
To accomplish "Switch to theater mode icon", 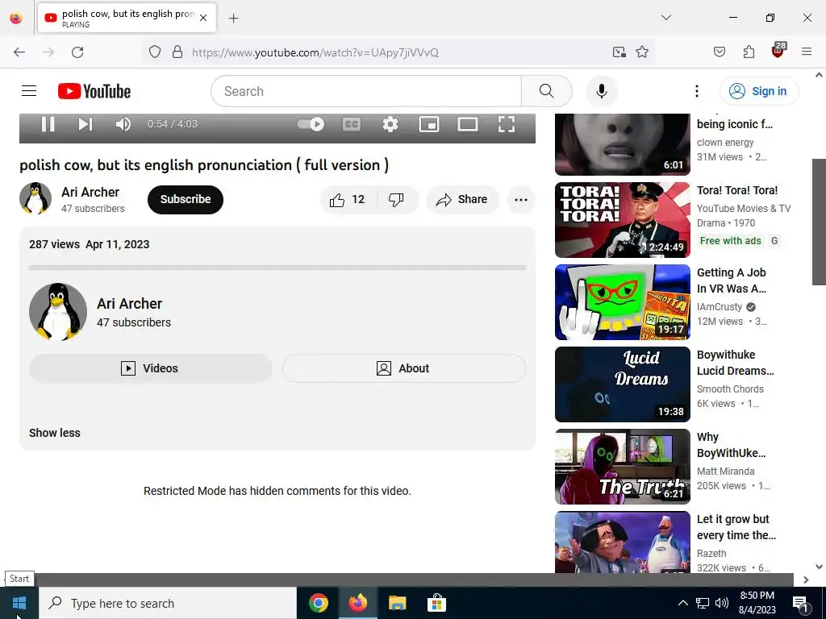I will tap(467, 124).
